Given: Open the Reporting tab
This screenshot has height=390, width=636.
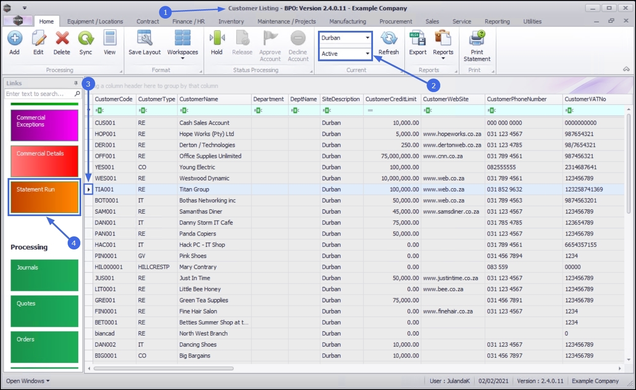Looking at the screenshot, I should 497,22.
